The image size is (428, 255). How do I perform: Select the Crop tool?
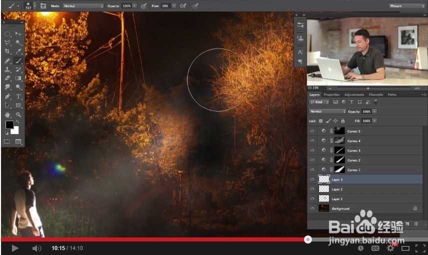(x=7, y=51)
